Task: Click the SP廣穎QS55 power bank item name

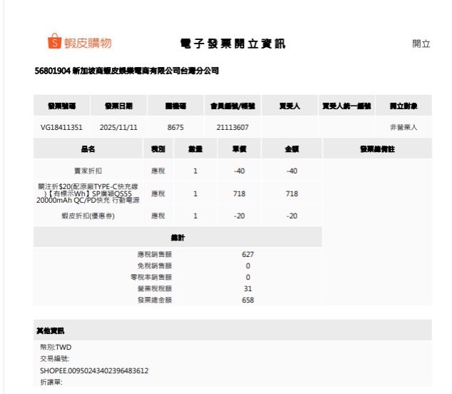Action: 88,193
